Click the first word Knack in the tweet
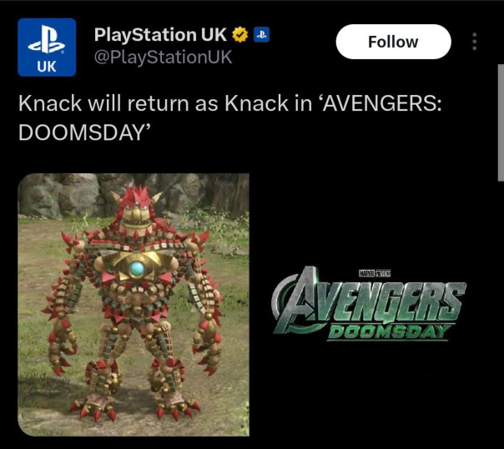Image resolution: width=504 pixels, height=449 pixels. (50, 103)
